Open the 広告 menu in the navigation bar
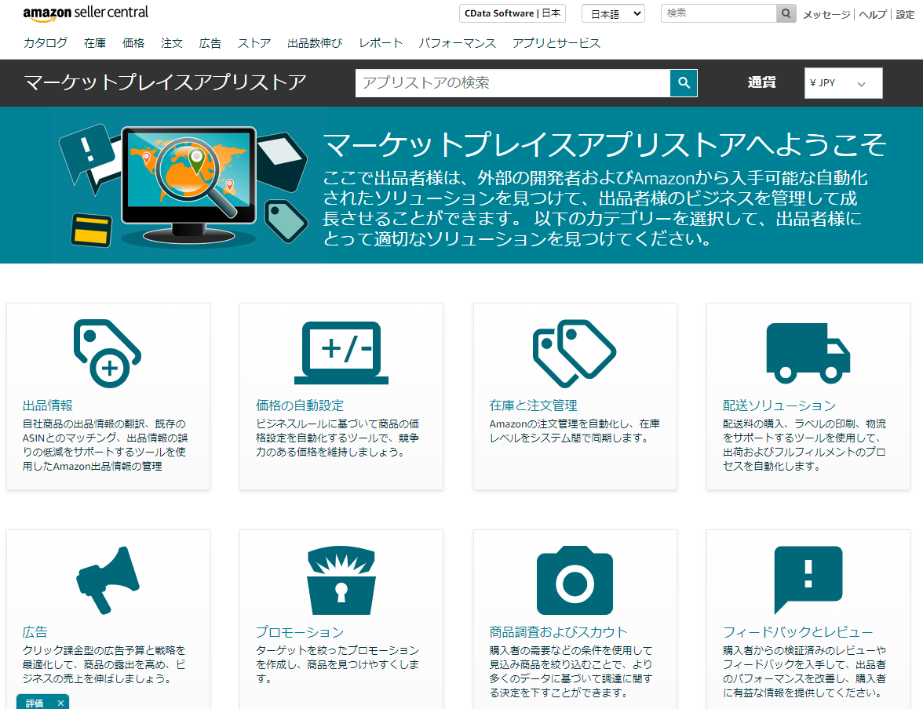The height and width of the screenshot is (709, 923). 210,43
